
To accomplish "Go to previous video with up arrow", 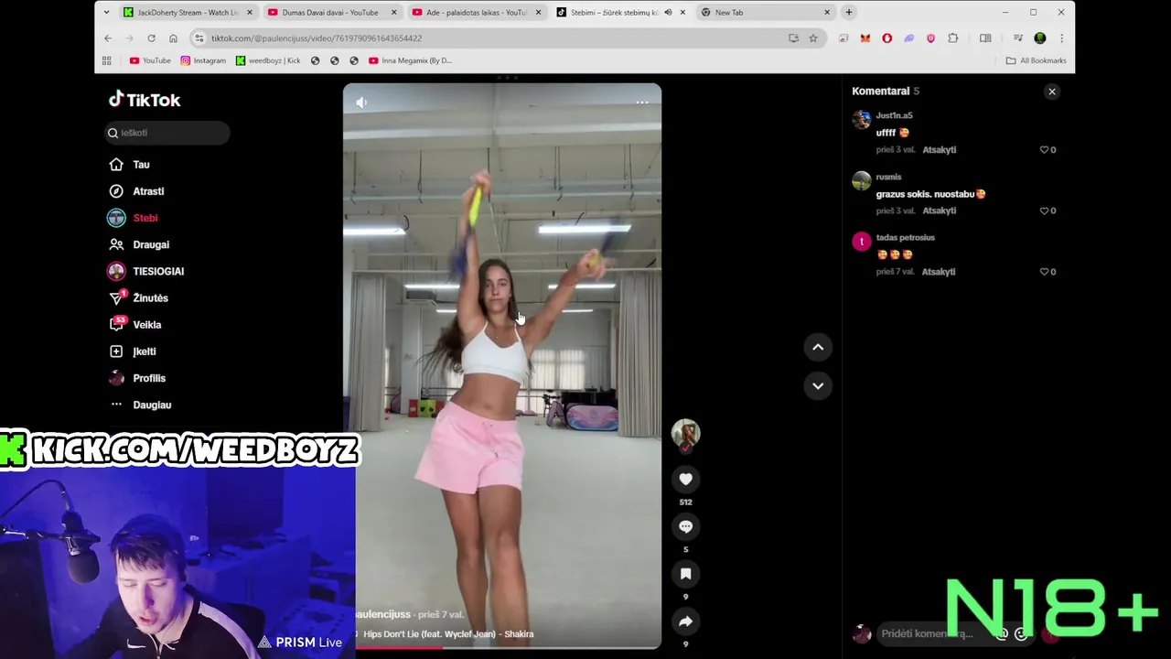I will (818, 347).
